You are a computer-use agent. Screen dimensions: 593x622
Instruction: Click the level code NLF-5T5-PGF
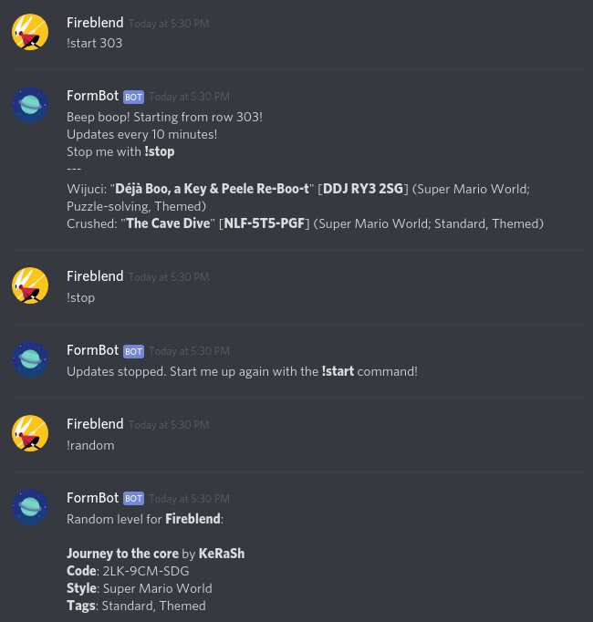265,223
